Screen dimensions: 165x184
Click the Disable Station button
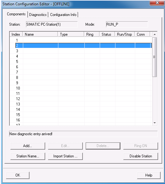click(x=141, y=156)
